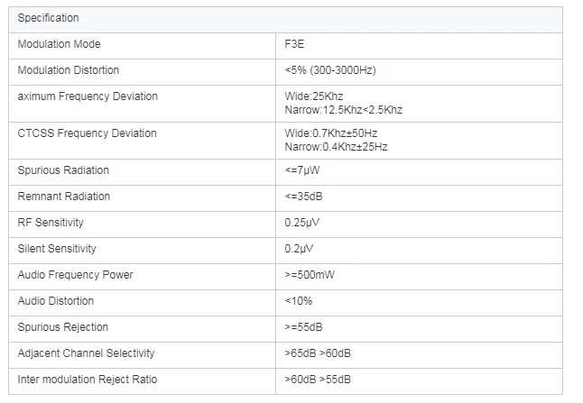Image resolution: width=583 pixels, height=403 pixels.
Task: Click the Remnant Radiation label
Action: point(64,197)
